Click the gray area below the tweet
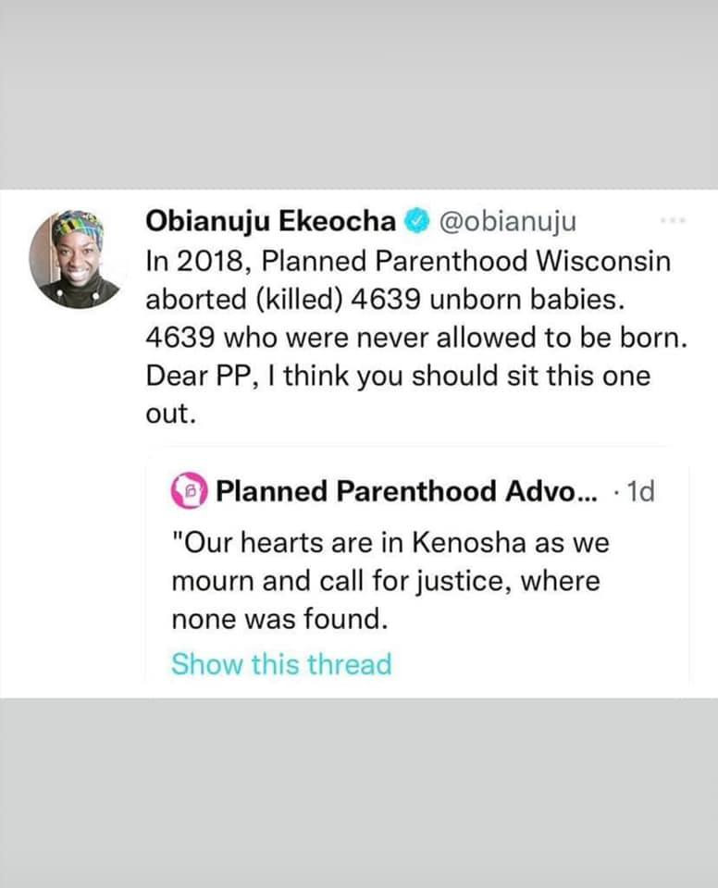Viewport: 718px width, 888px height. [359, 795]
